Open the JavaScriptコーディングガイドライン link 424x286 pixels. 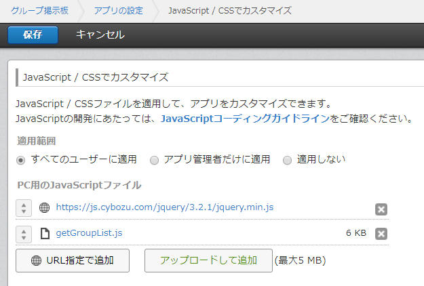[245, 119]
